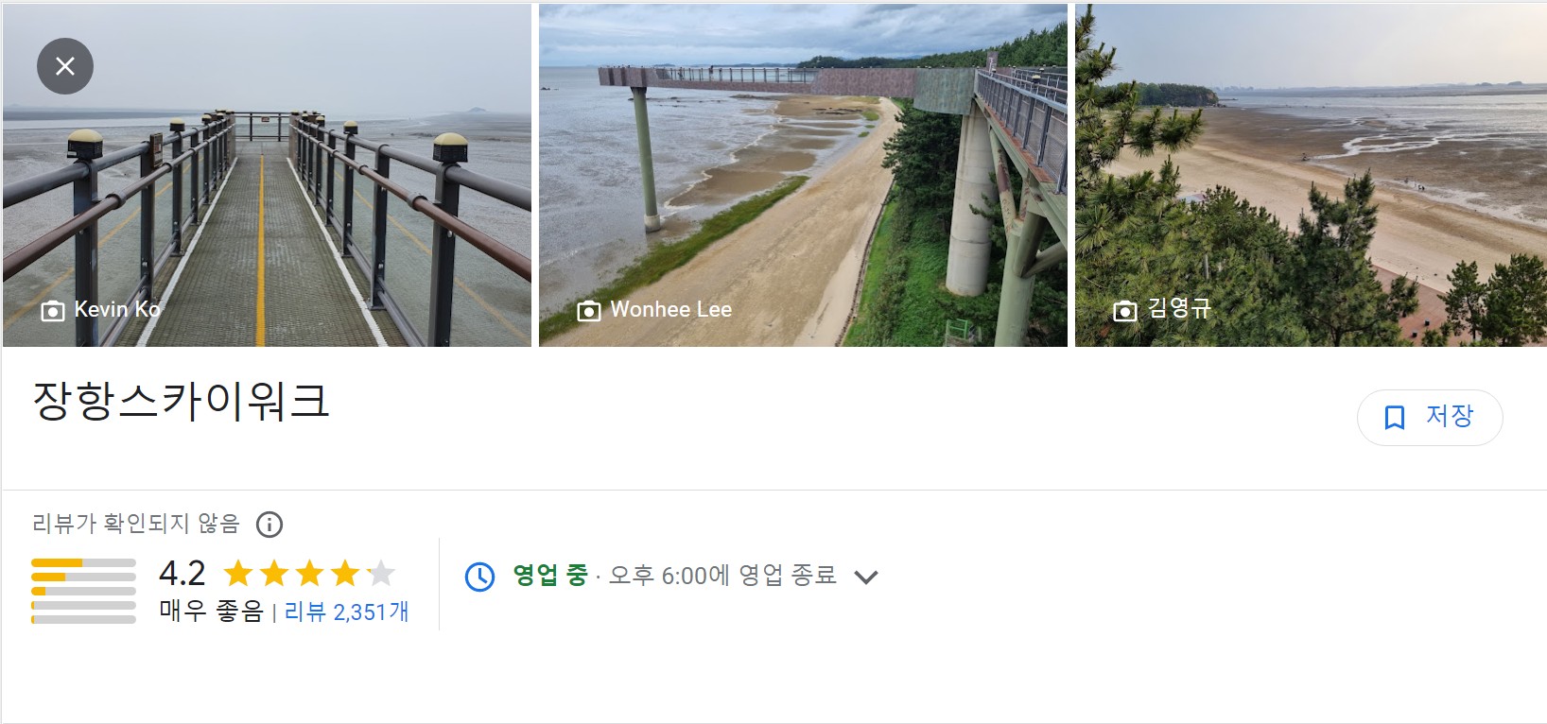Open Kevin Ko's skywalk photo

265,175
